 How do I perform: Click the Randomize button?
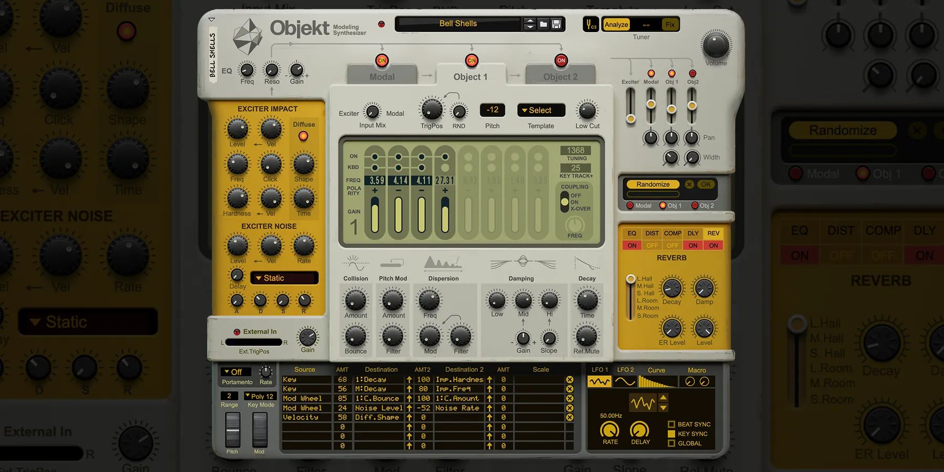click(653, 184)
